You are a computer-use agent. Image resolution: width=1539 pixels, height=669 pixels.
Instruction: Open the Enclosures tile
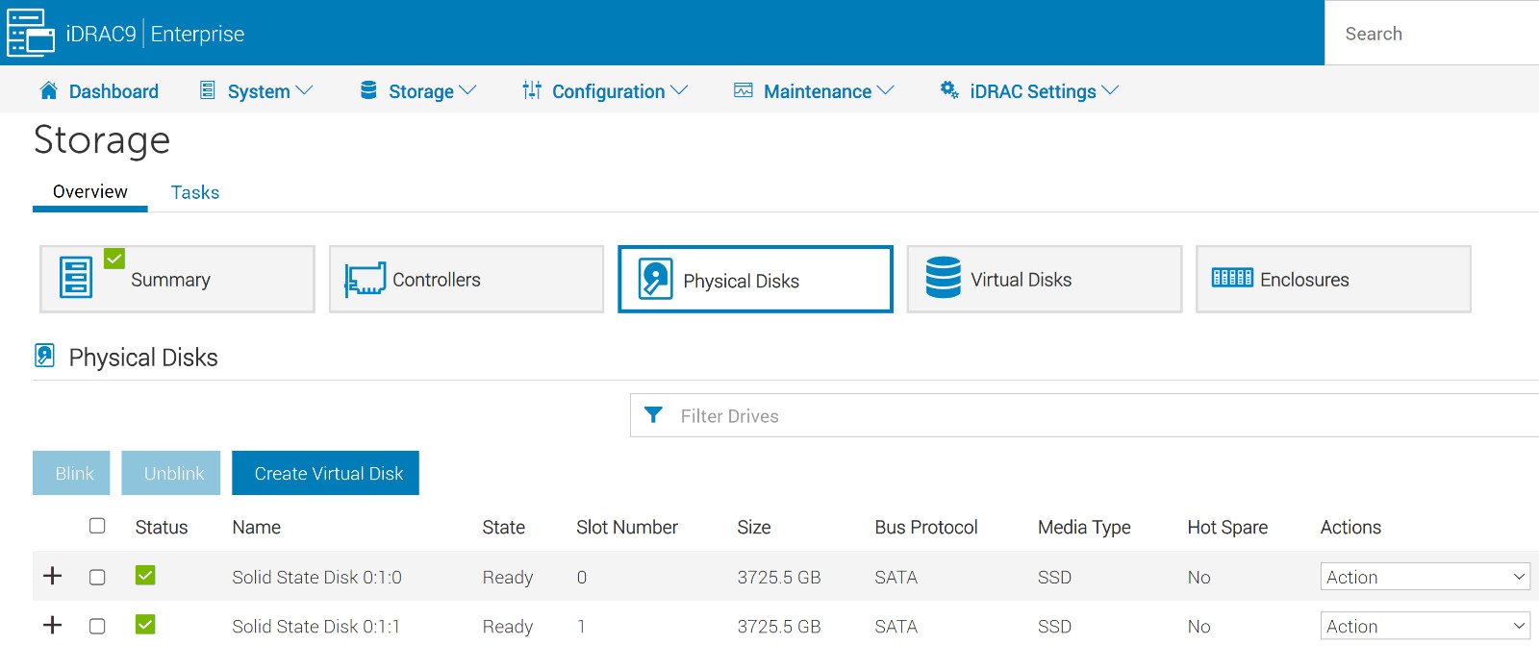pos(1333,279)
